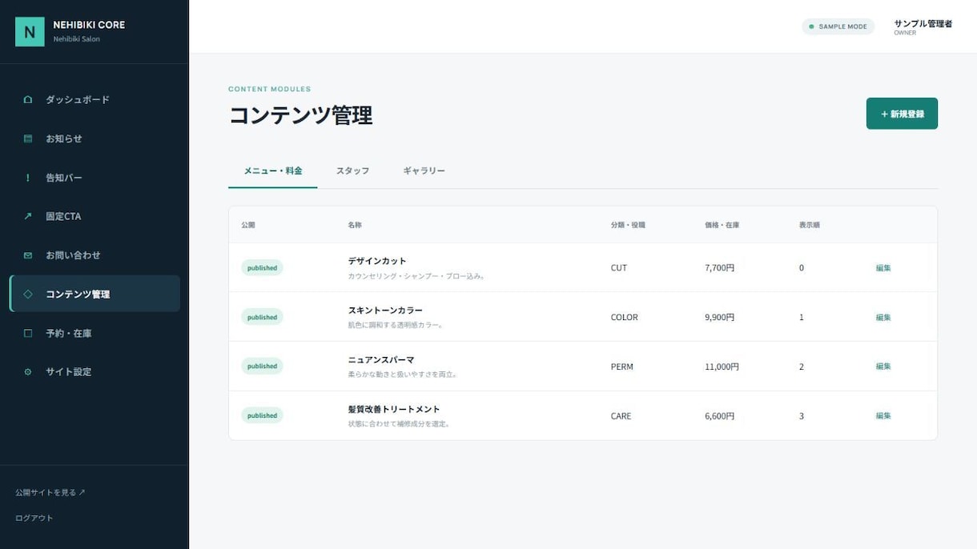Click the SAMPLE MODE badge
Screen dimensions: 977x549
coord(838,26)
